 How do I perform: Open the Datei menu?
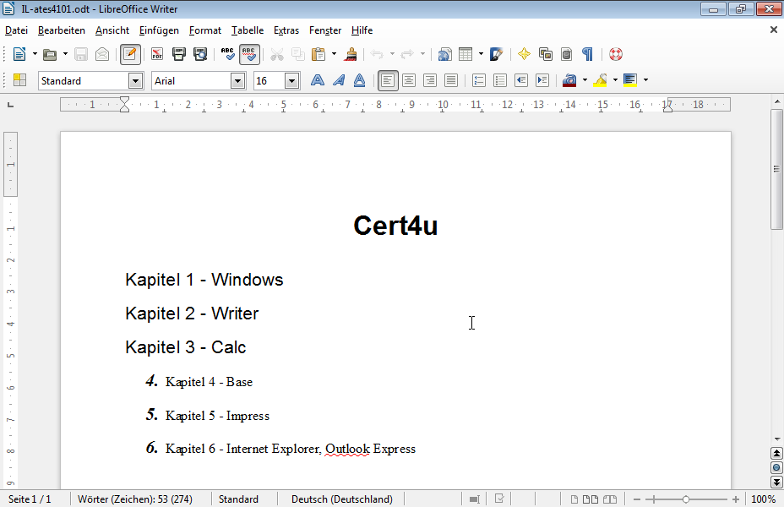[16, 30]
